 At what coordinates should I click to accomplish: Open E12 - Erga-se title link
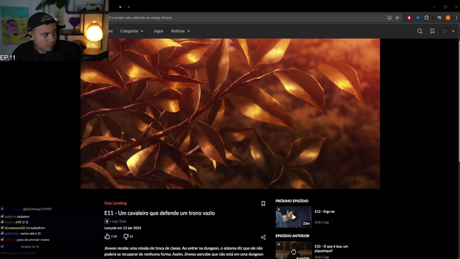[325, 212]
